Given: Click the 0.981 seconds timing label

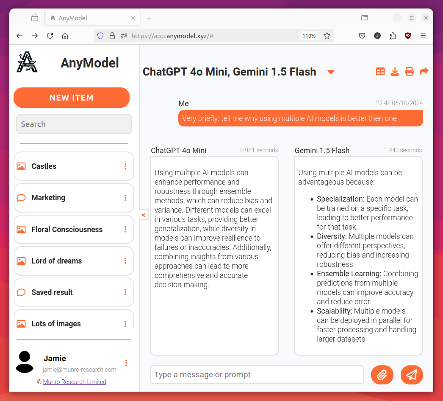Looking at the screenshot, I should pyautogui.click(x=259, y=150).
